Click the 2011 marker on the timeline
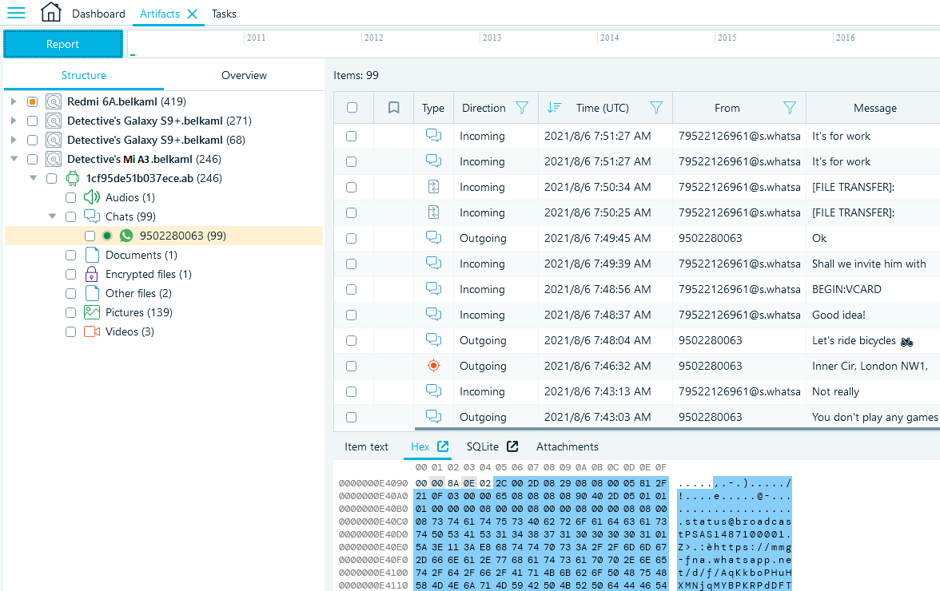Viewport: 940px width, 591px height. pos(256,38)
